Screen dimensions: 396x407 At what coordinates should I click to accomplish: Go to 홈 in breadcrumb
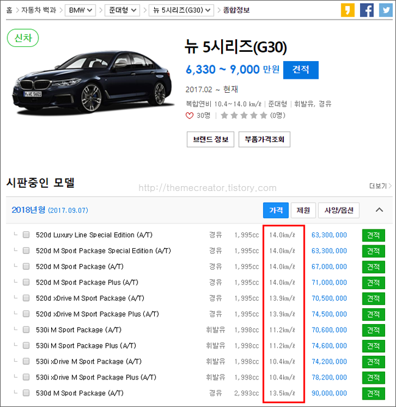[9, 10]
